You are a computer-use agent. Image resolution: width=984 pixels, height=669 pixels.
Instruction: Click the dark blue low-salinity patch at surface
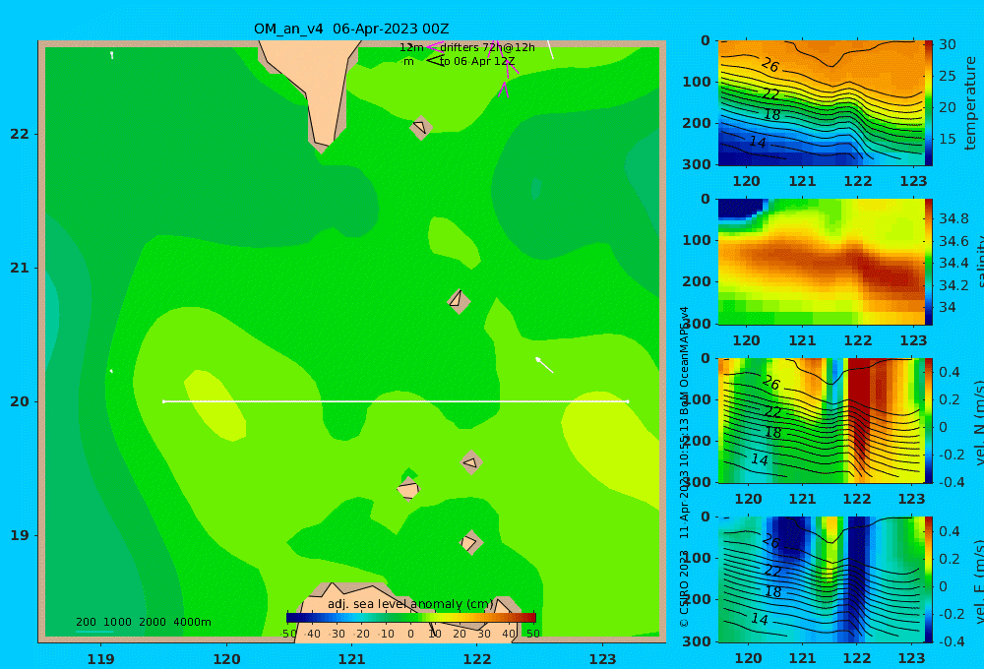click(x=741, y=208)
